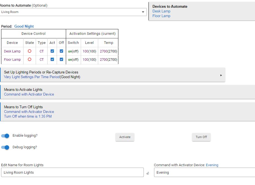
Task: Click Desk Lamp device name in table
Action: [x=12, y=51]
